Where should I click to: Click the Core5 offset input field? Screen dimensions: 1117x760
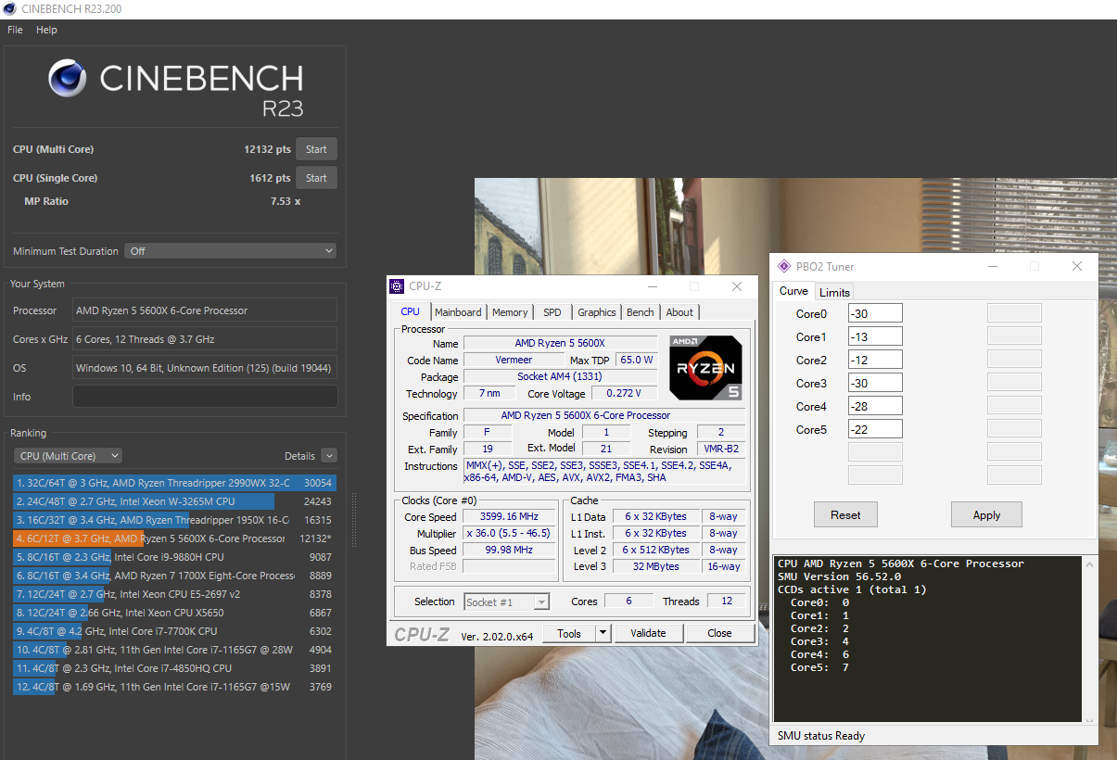pyautogui.click(x=874, y=429)
